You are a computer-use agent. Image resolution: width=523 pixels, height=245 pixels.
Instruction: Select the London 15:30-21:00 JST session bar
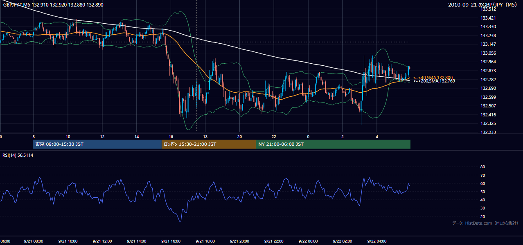click(209, 144)
